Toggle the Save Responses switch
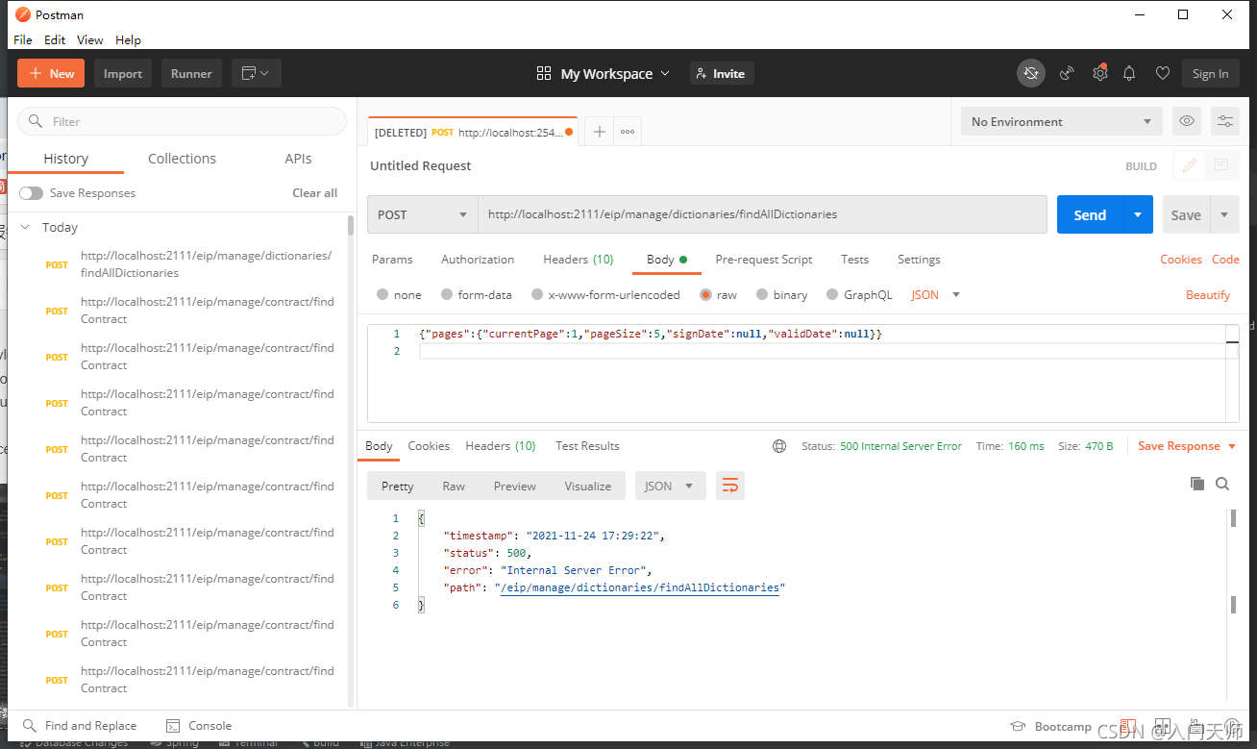 pyautogui.click(x=31, y=193)
